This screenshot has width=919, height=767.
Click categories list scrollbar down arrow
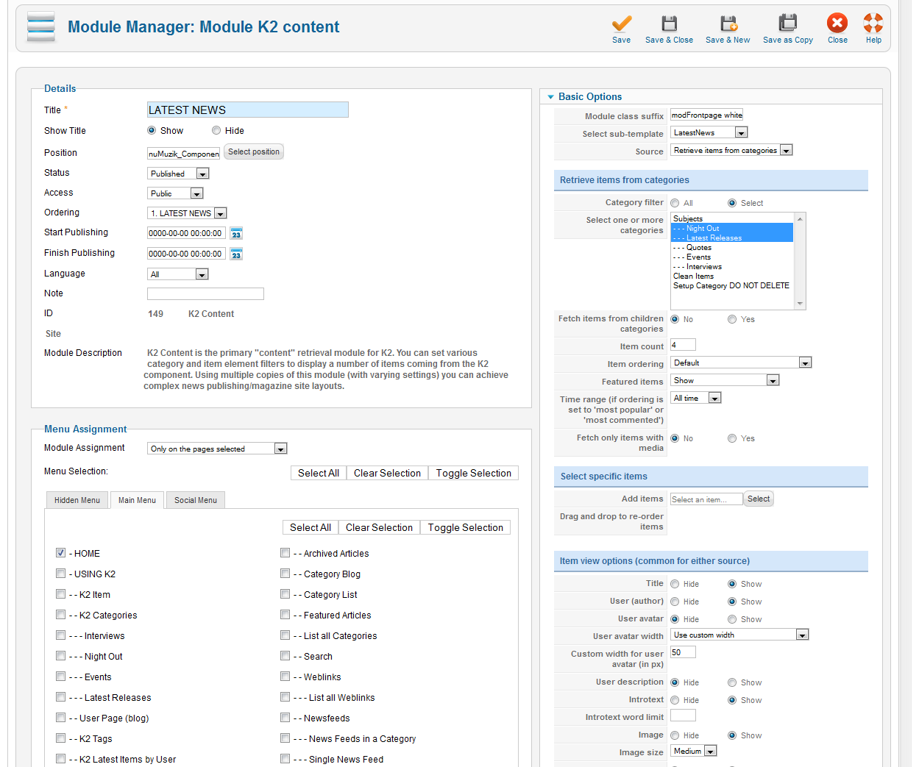pos(800,303)
